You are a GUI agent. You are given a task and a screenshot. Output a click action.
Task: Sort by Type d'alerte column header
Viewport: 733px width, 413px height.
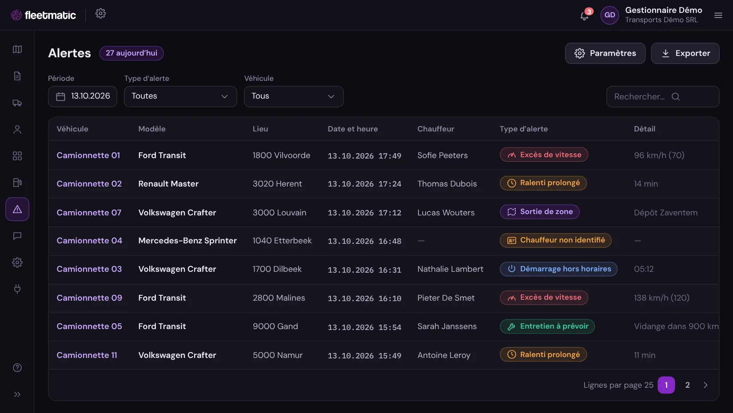[x=524, y=129]
